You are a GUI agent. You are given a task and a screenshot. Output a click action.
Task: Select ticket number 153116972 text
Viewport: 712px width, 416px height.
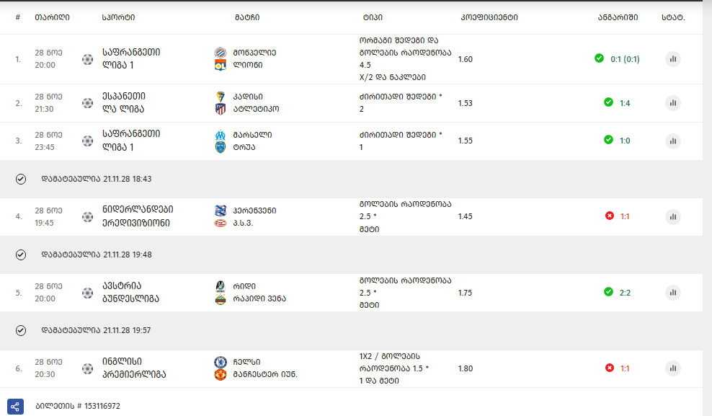tap(78, 406)
